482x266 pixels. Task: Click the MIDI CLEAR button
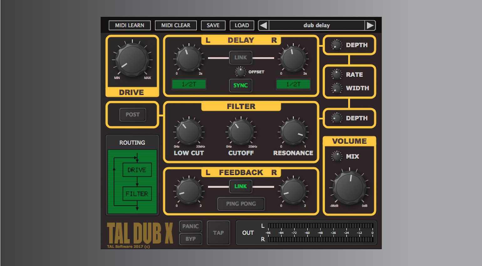click(176, 25)
